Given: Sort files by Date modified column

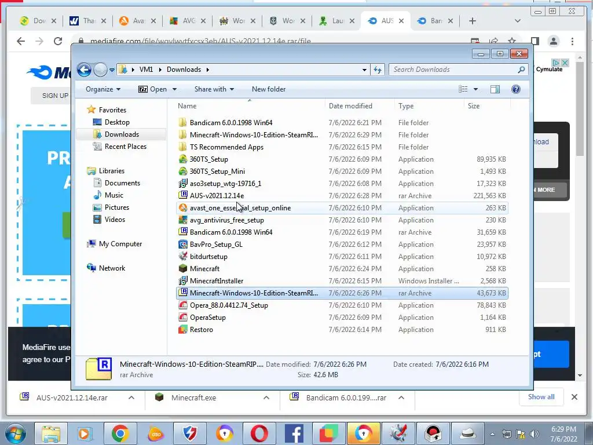Looking at the screenshot, I should coord(350,106).
